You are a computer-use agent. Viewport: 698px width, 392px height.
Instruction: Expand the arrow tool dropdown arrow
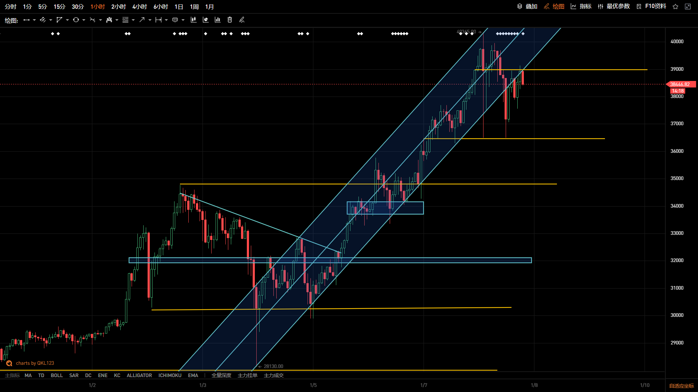(150, 20)
